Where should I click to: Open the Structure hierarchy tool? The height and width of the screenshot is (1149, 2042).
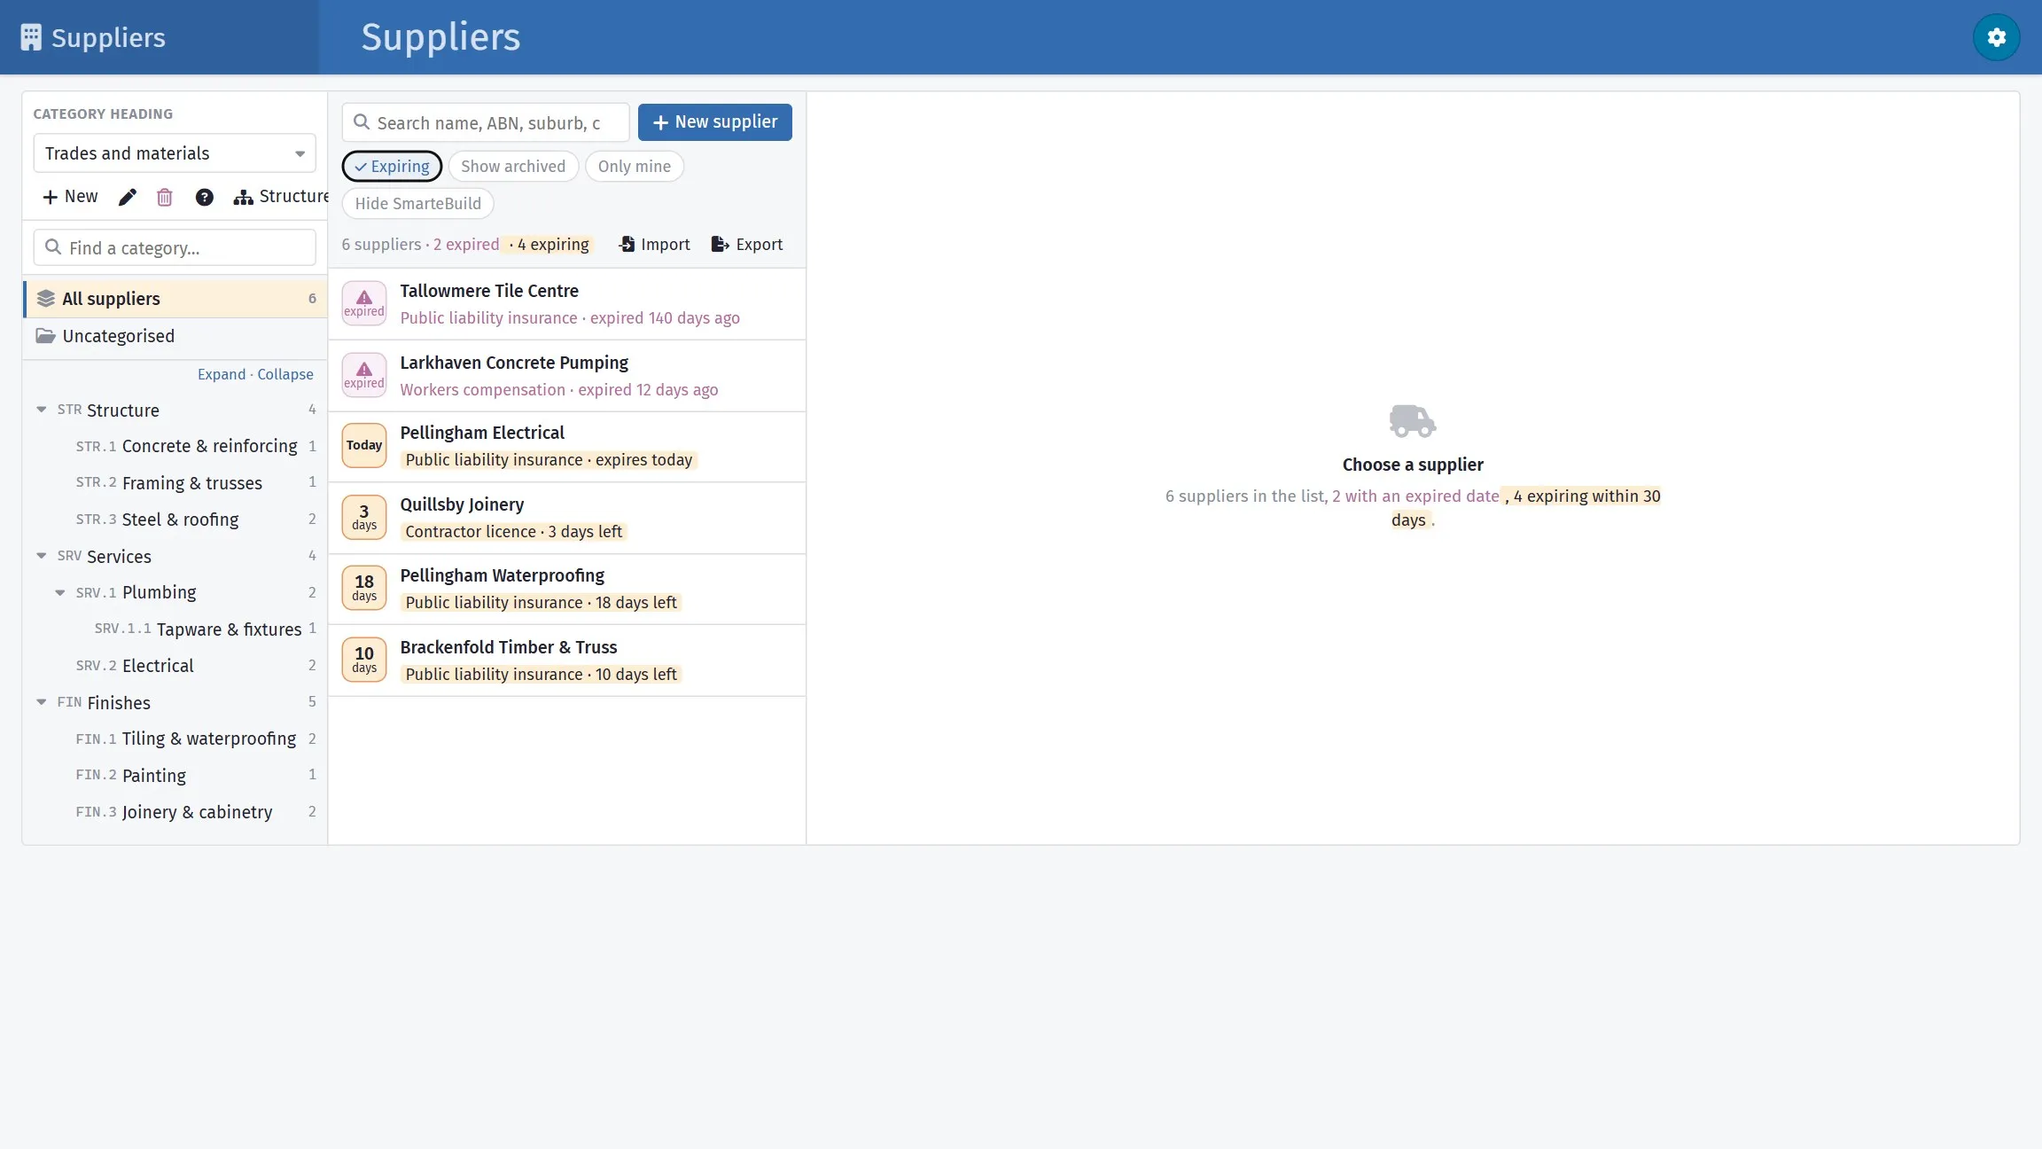click(281, 197)
